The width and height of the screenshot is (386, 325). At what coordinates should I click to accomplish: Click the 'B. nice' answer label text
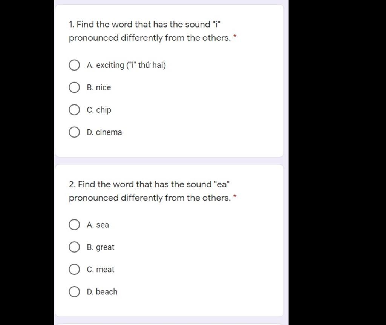point(99,87)
